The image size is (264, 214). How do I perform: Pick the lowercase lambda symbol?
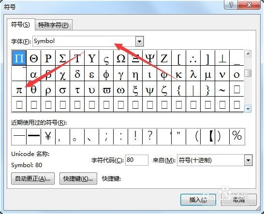(x=193, y=73)
